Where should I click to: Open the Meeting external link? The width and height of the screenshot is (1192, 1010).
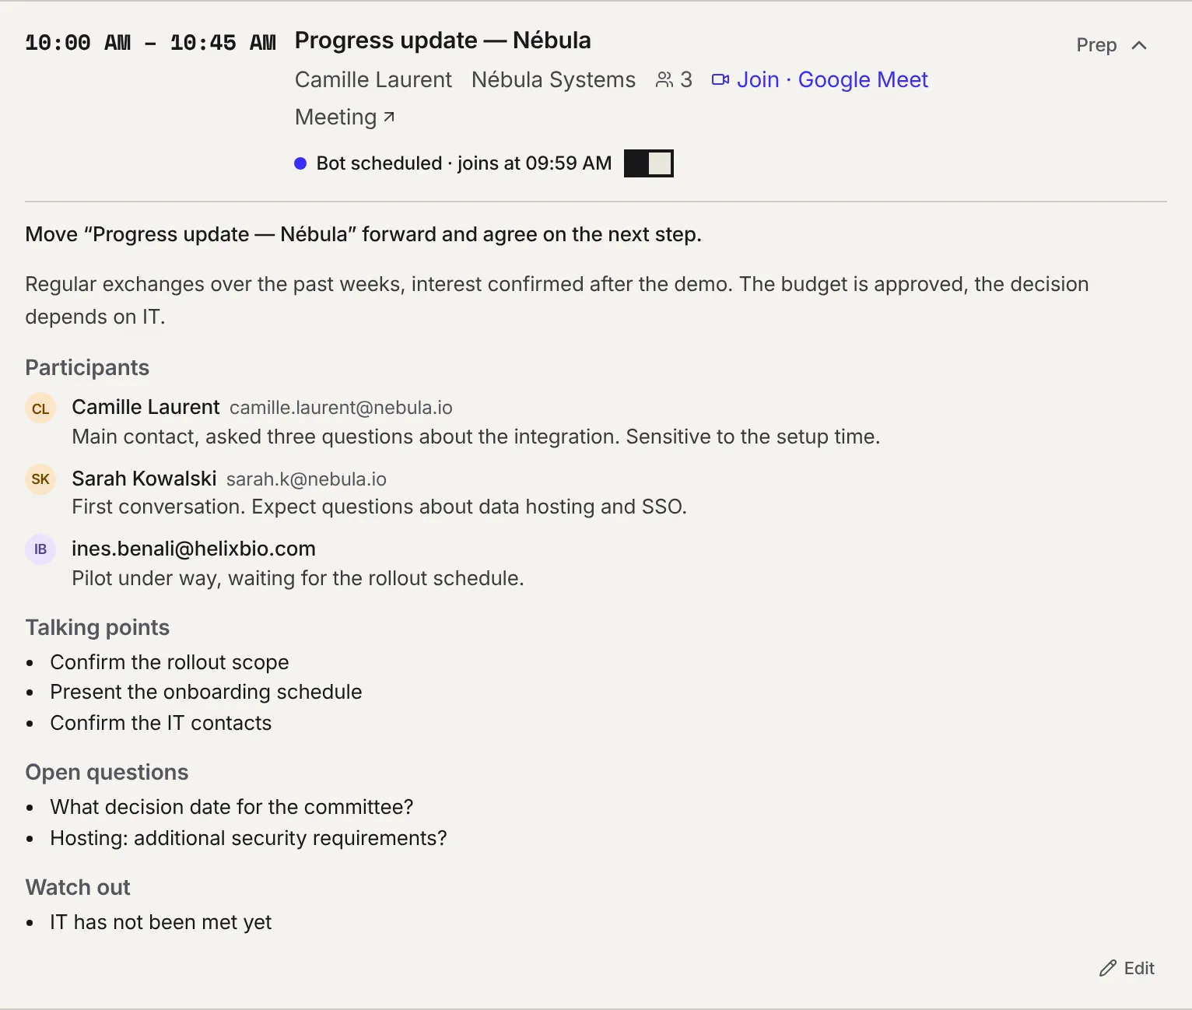(x=345, y=117)
